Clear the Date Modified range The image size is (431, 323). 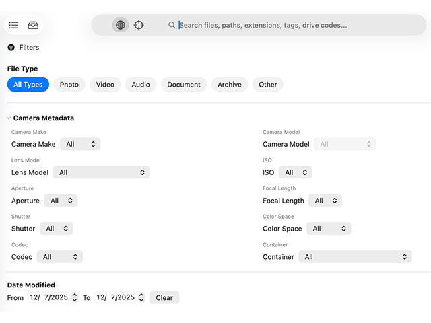pyautogui.click(x=164, y=297)
